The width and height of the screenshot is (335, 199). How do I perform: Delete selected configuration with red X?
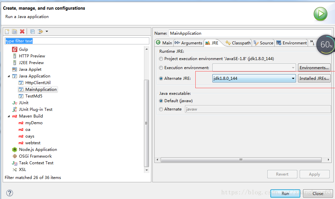(22, 32)
